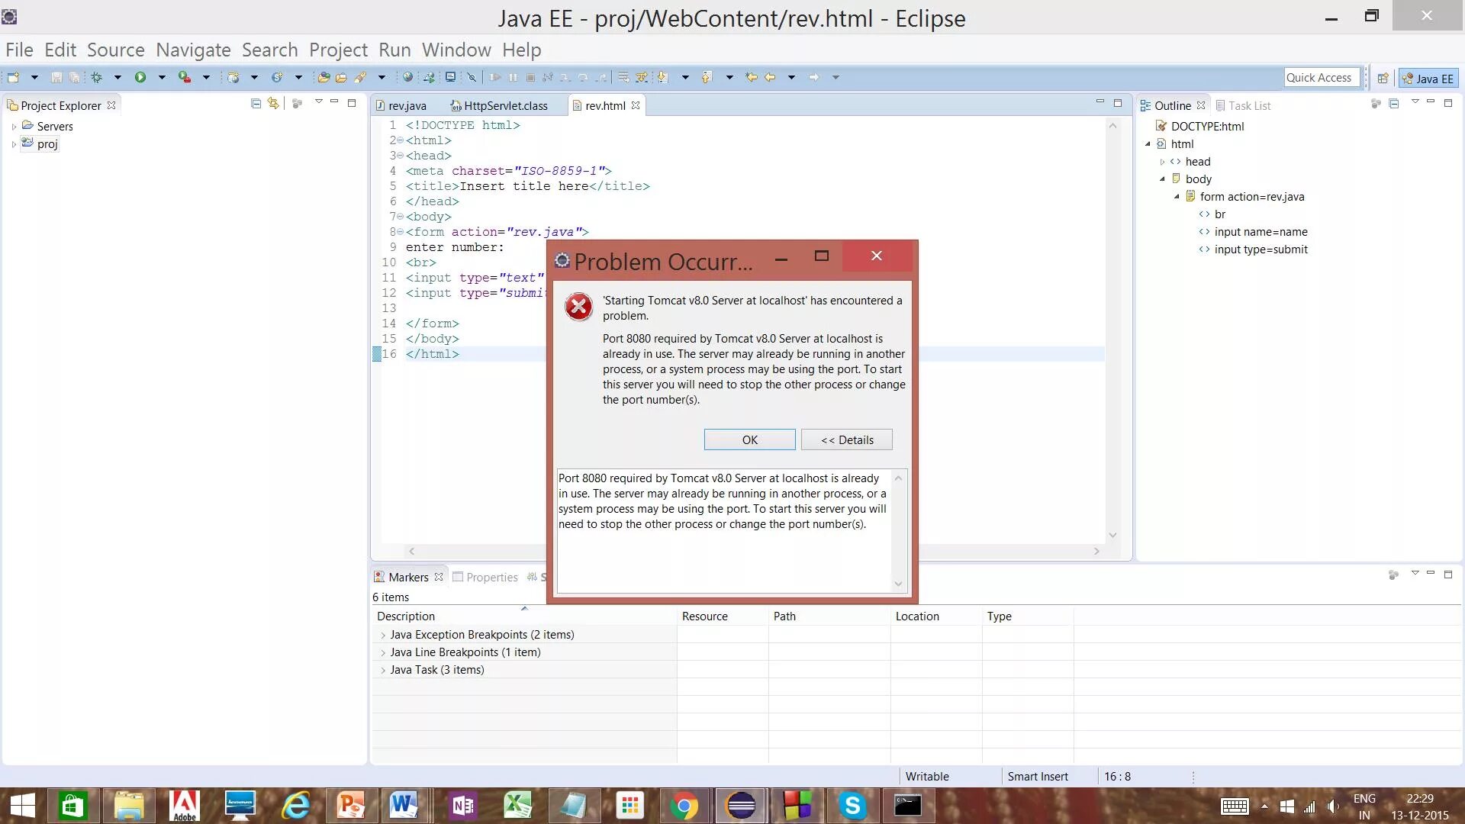This screenshot has width=1465, height=824.
Task: Select the Markers tab panel icon
Action: pos(380,577)
